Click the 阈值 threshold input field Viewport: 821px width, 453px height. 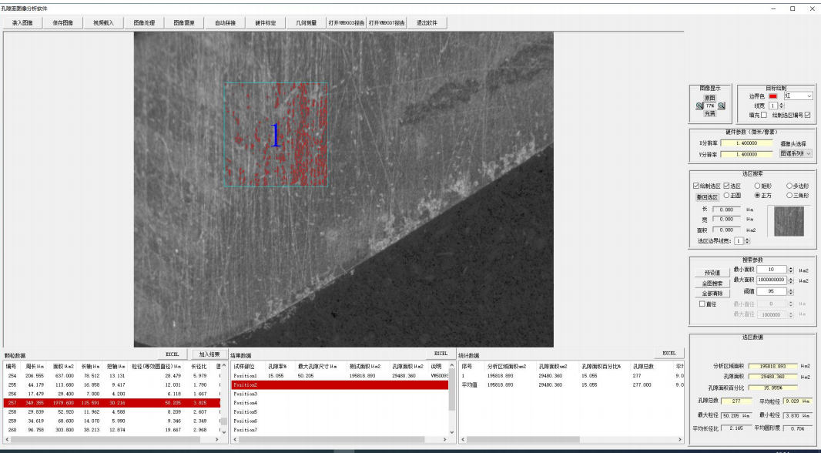tap(770, 292)
